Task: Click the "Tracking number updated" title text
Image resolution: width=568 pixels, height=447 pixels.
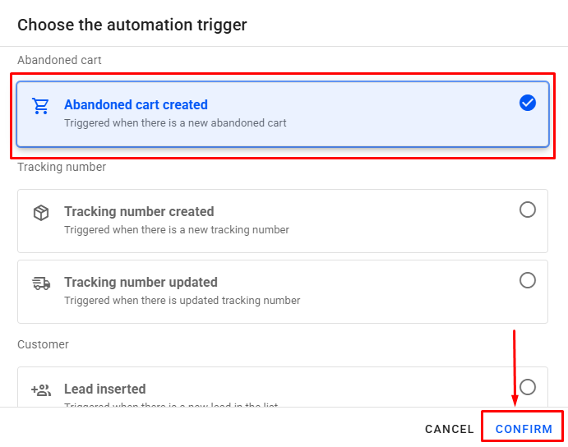Action: coord(141,282)
